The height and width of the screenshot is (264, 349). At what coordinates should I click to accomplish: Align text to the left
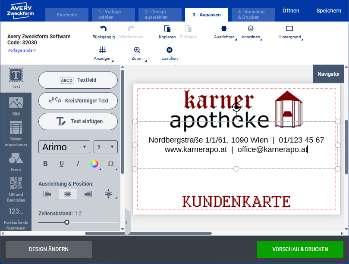tap(47, 194)
